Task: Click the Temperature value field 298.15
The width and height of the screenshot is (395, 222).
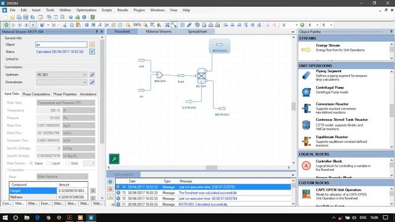Action: tap(49, 110)
